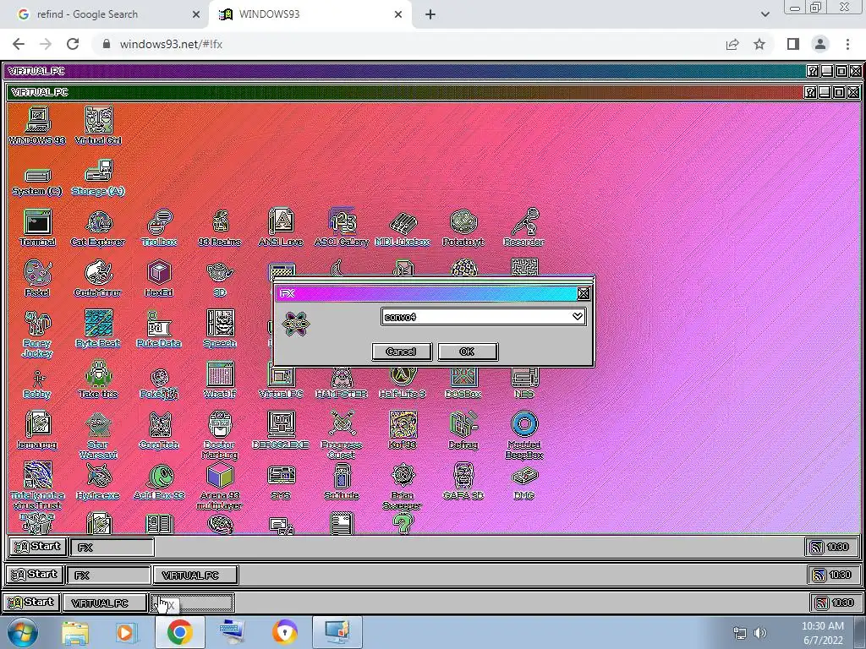
Task: Open the Take this icon
Action: click(98, 379)
